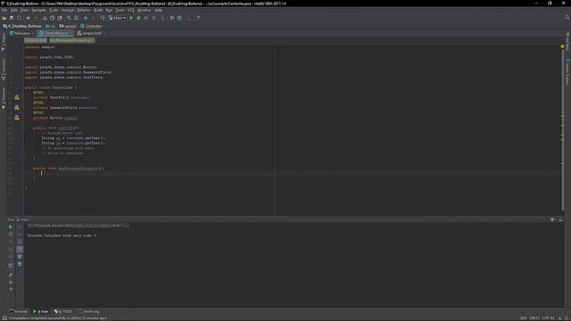Click the caret position indicator in status bar
Screen dimensions: 571x321
click(523, 318)
